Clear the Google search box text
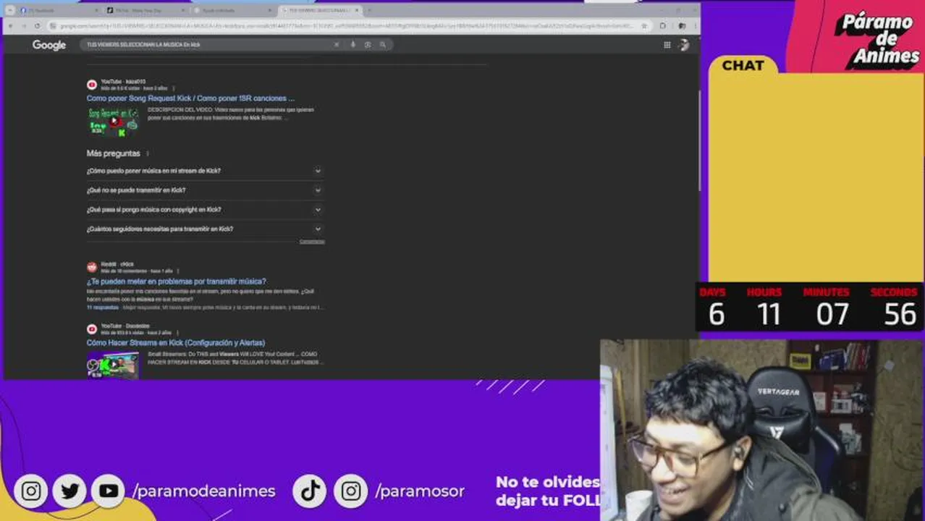This screenshot has width=925, height=521. [336, 45]
